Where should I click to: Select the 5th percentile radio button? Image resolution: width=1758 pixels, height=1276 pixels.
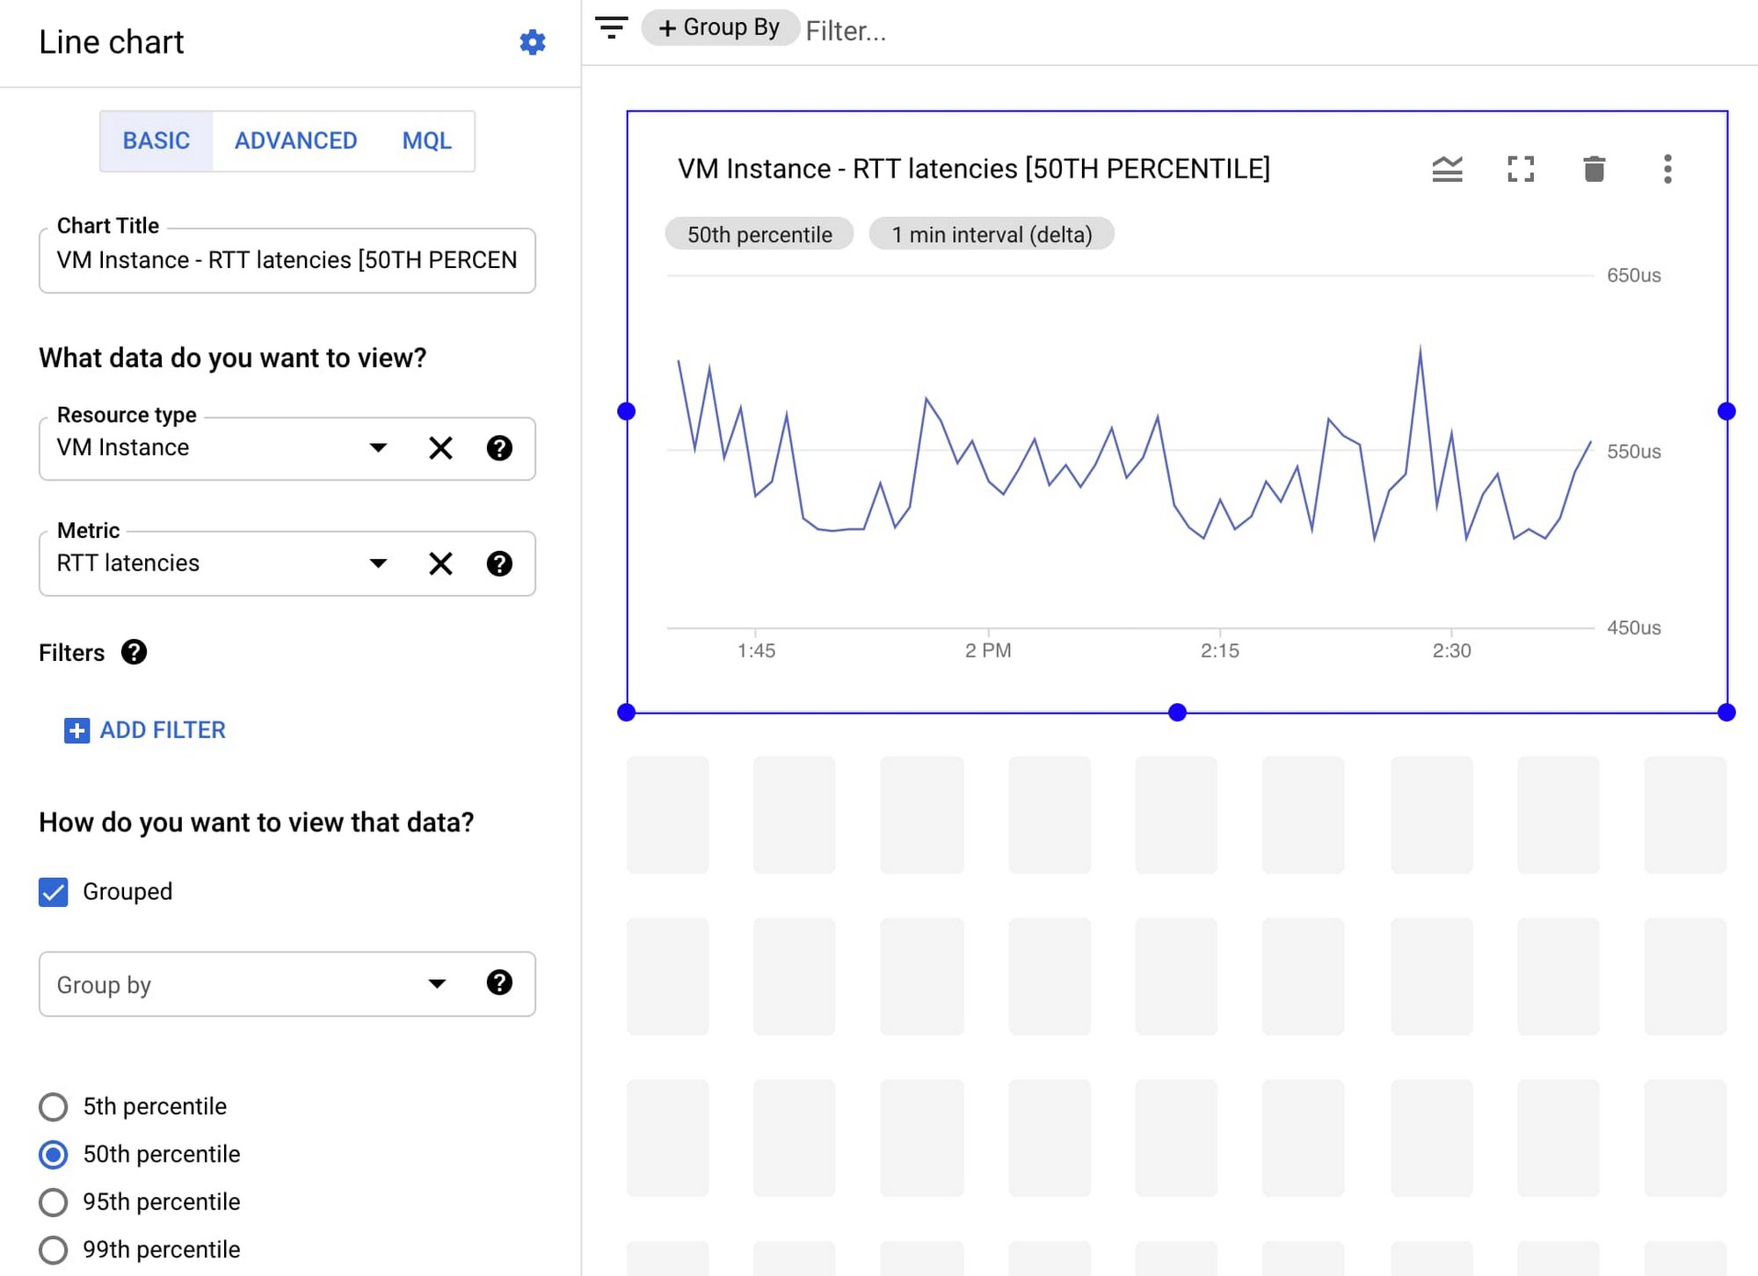point(54,1106)
